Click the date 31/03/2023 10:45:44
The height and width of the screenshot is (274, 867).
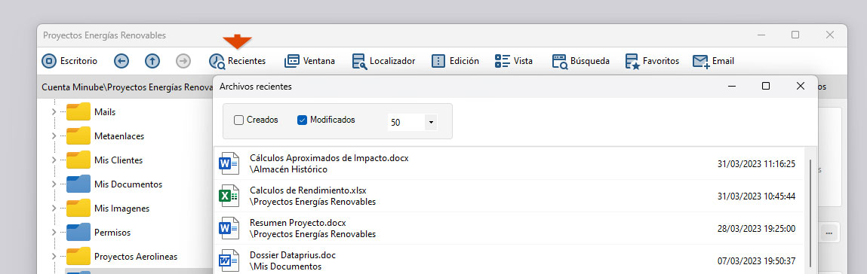(x=756, y=196)
